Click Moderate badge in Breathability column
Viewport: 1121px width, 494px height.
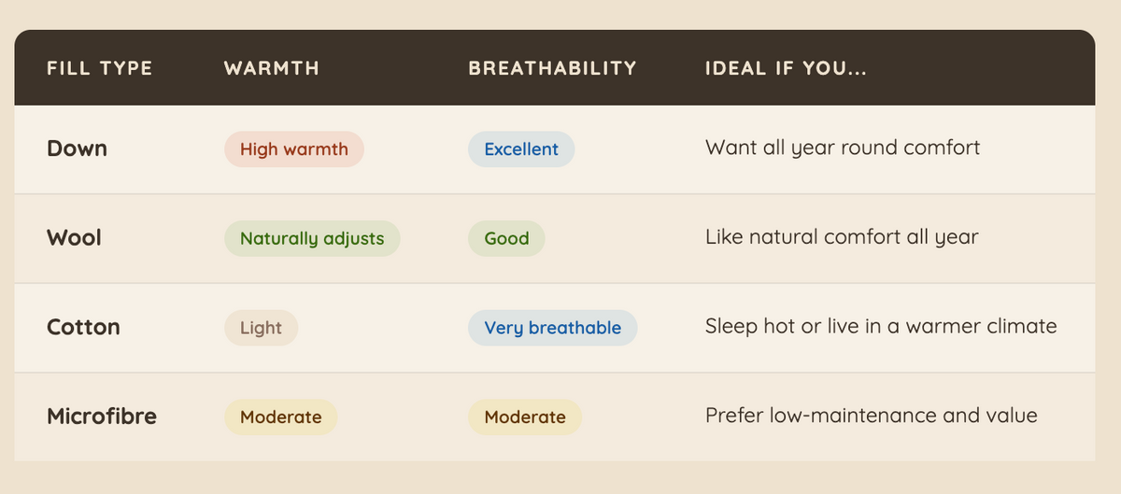524,416
